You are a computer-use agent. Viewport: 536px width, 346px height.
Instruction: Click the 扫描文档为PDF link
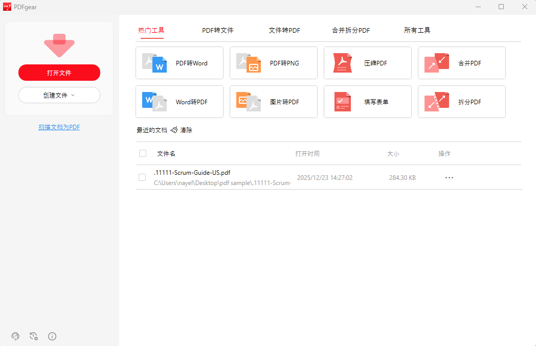point(59,127)
